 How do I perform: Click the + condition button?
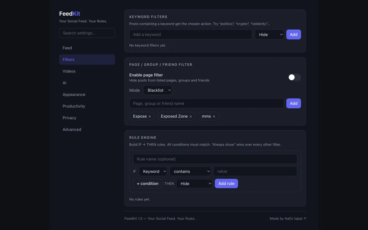tap(147, 184)
